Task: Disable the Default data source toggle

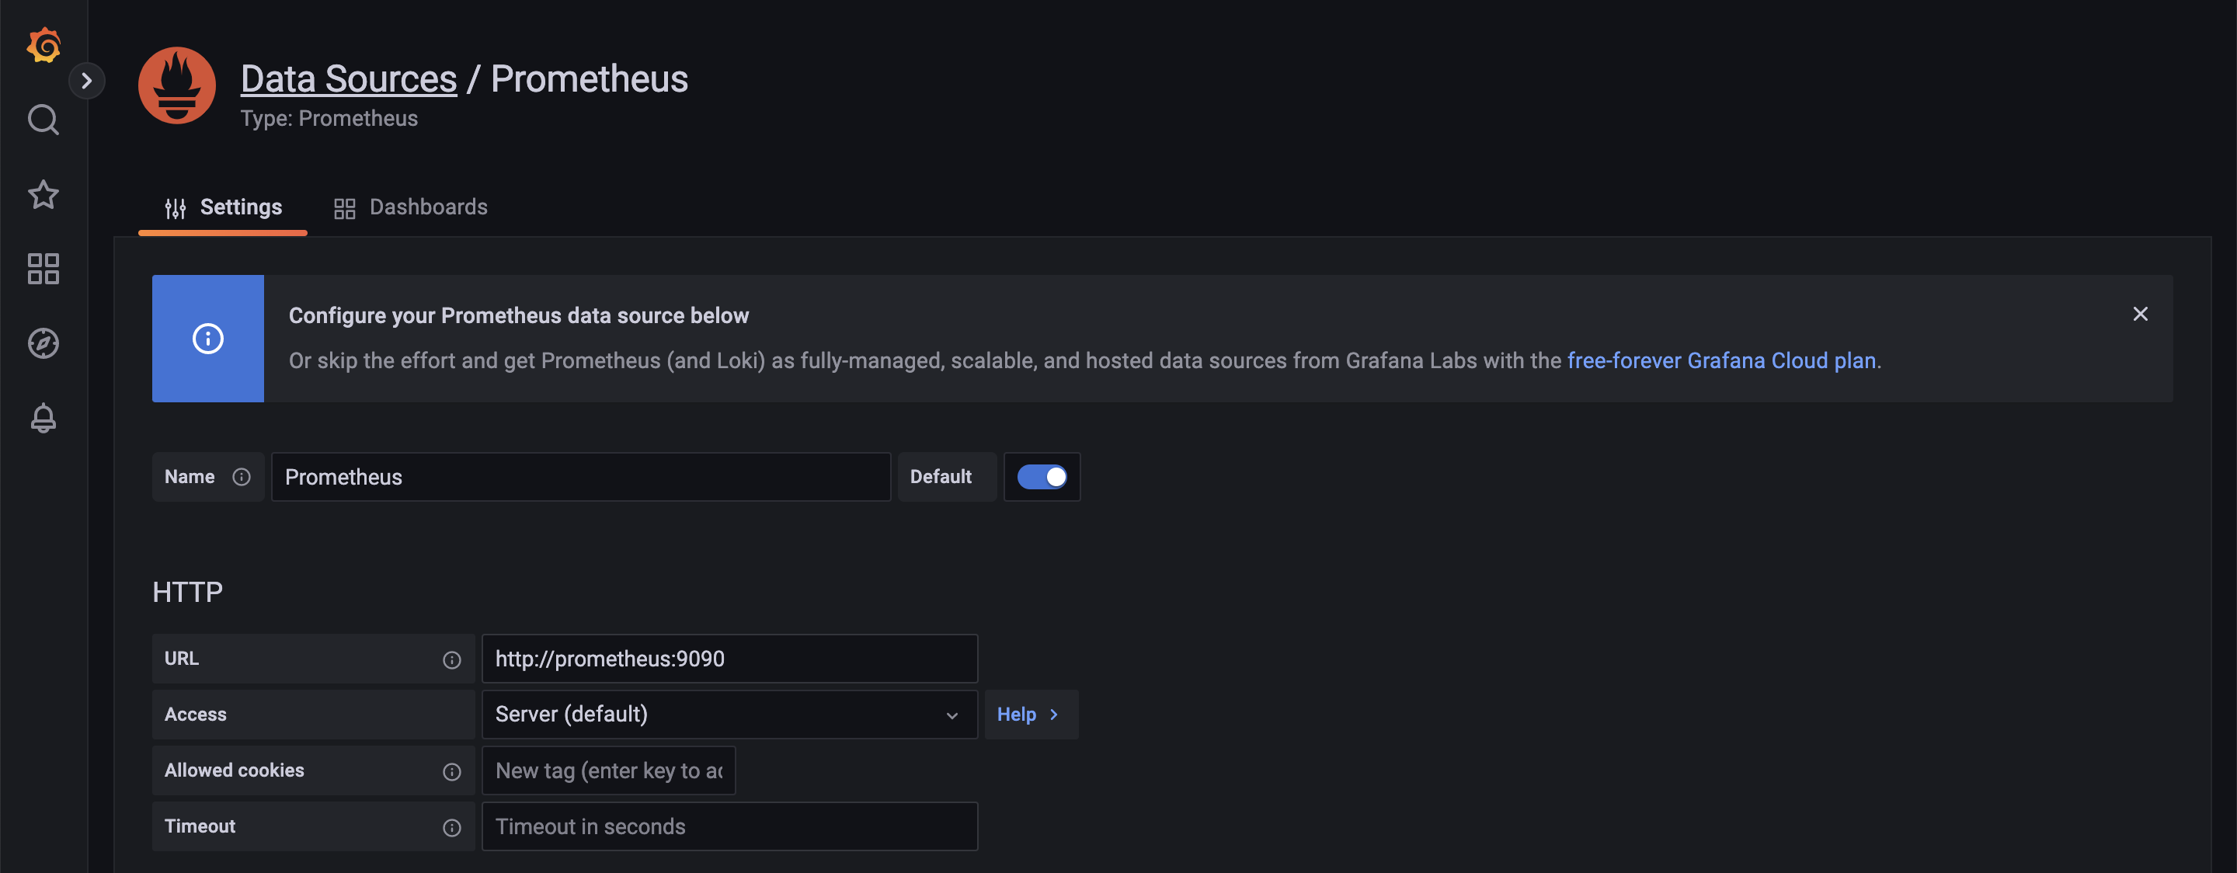Action: point(1042,476)
